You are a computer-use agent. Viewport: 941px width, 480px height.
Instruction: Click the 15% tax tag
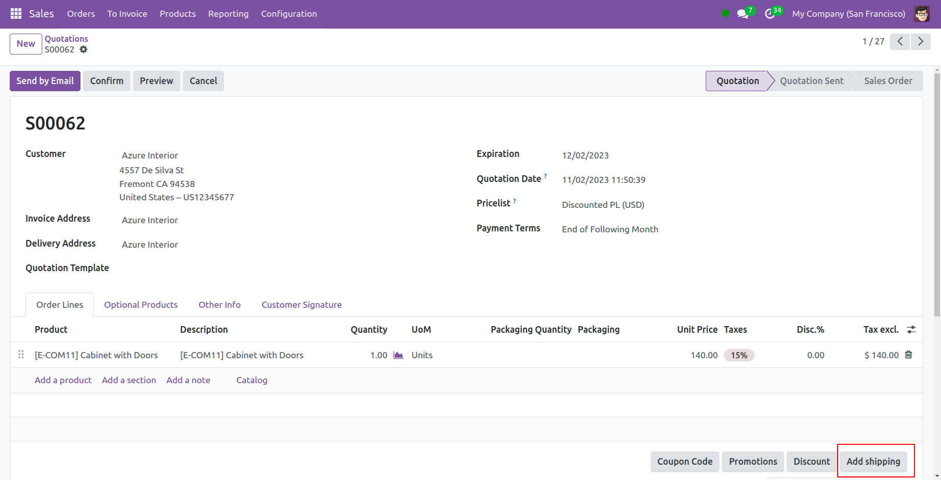click(x=739, y=355)
